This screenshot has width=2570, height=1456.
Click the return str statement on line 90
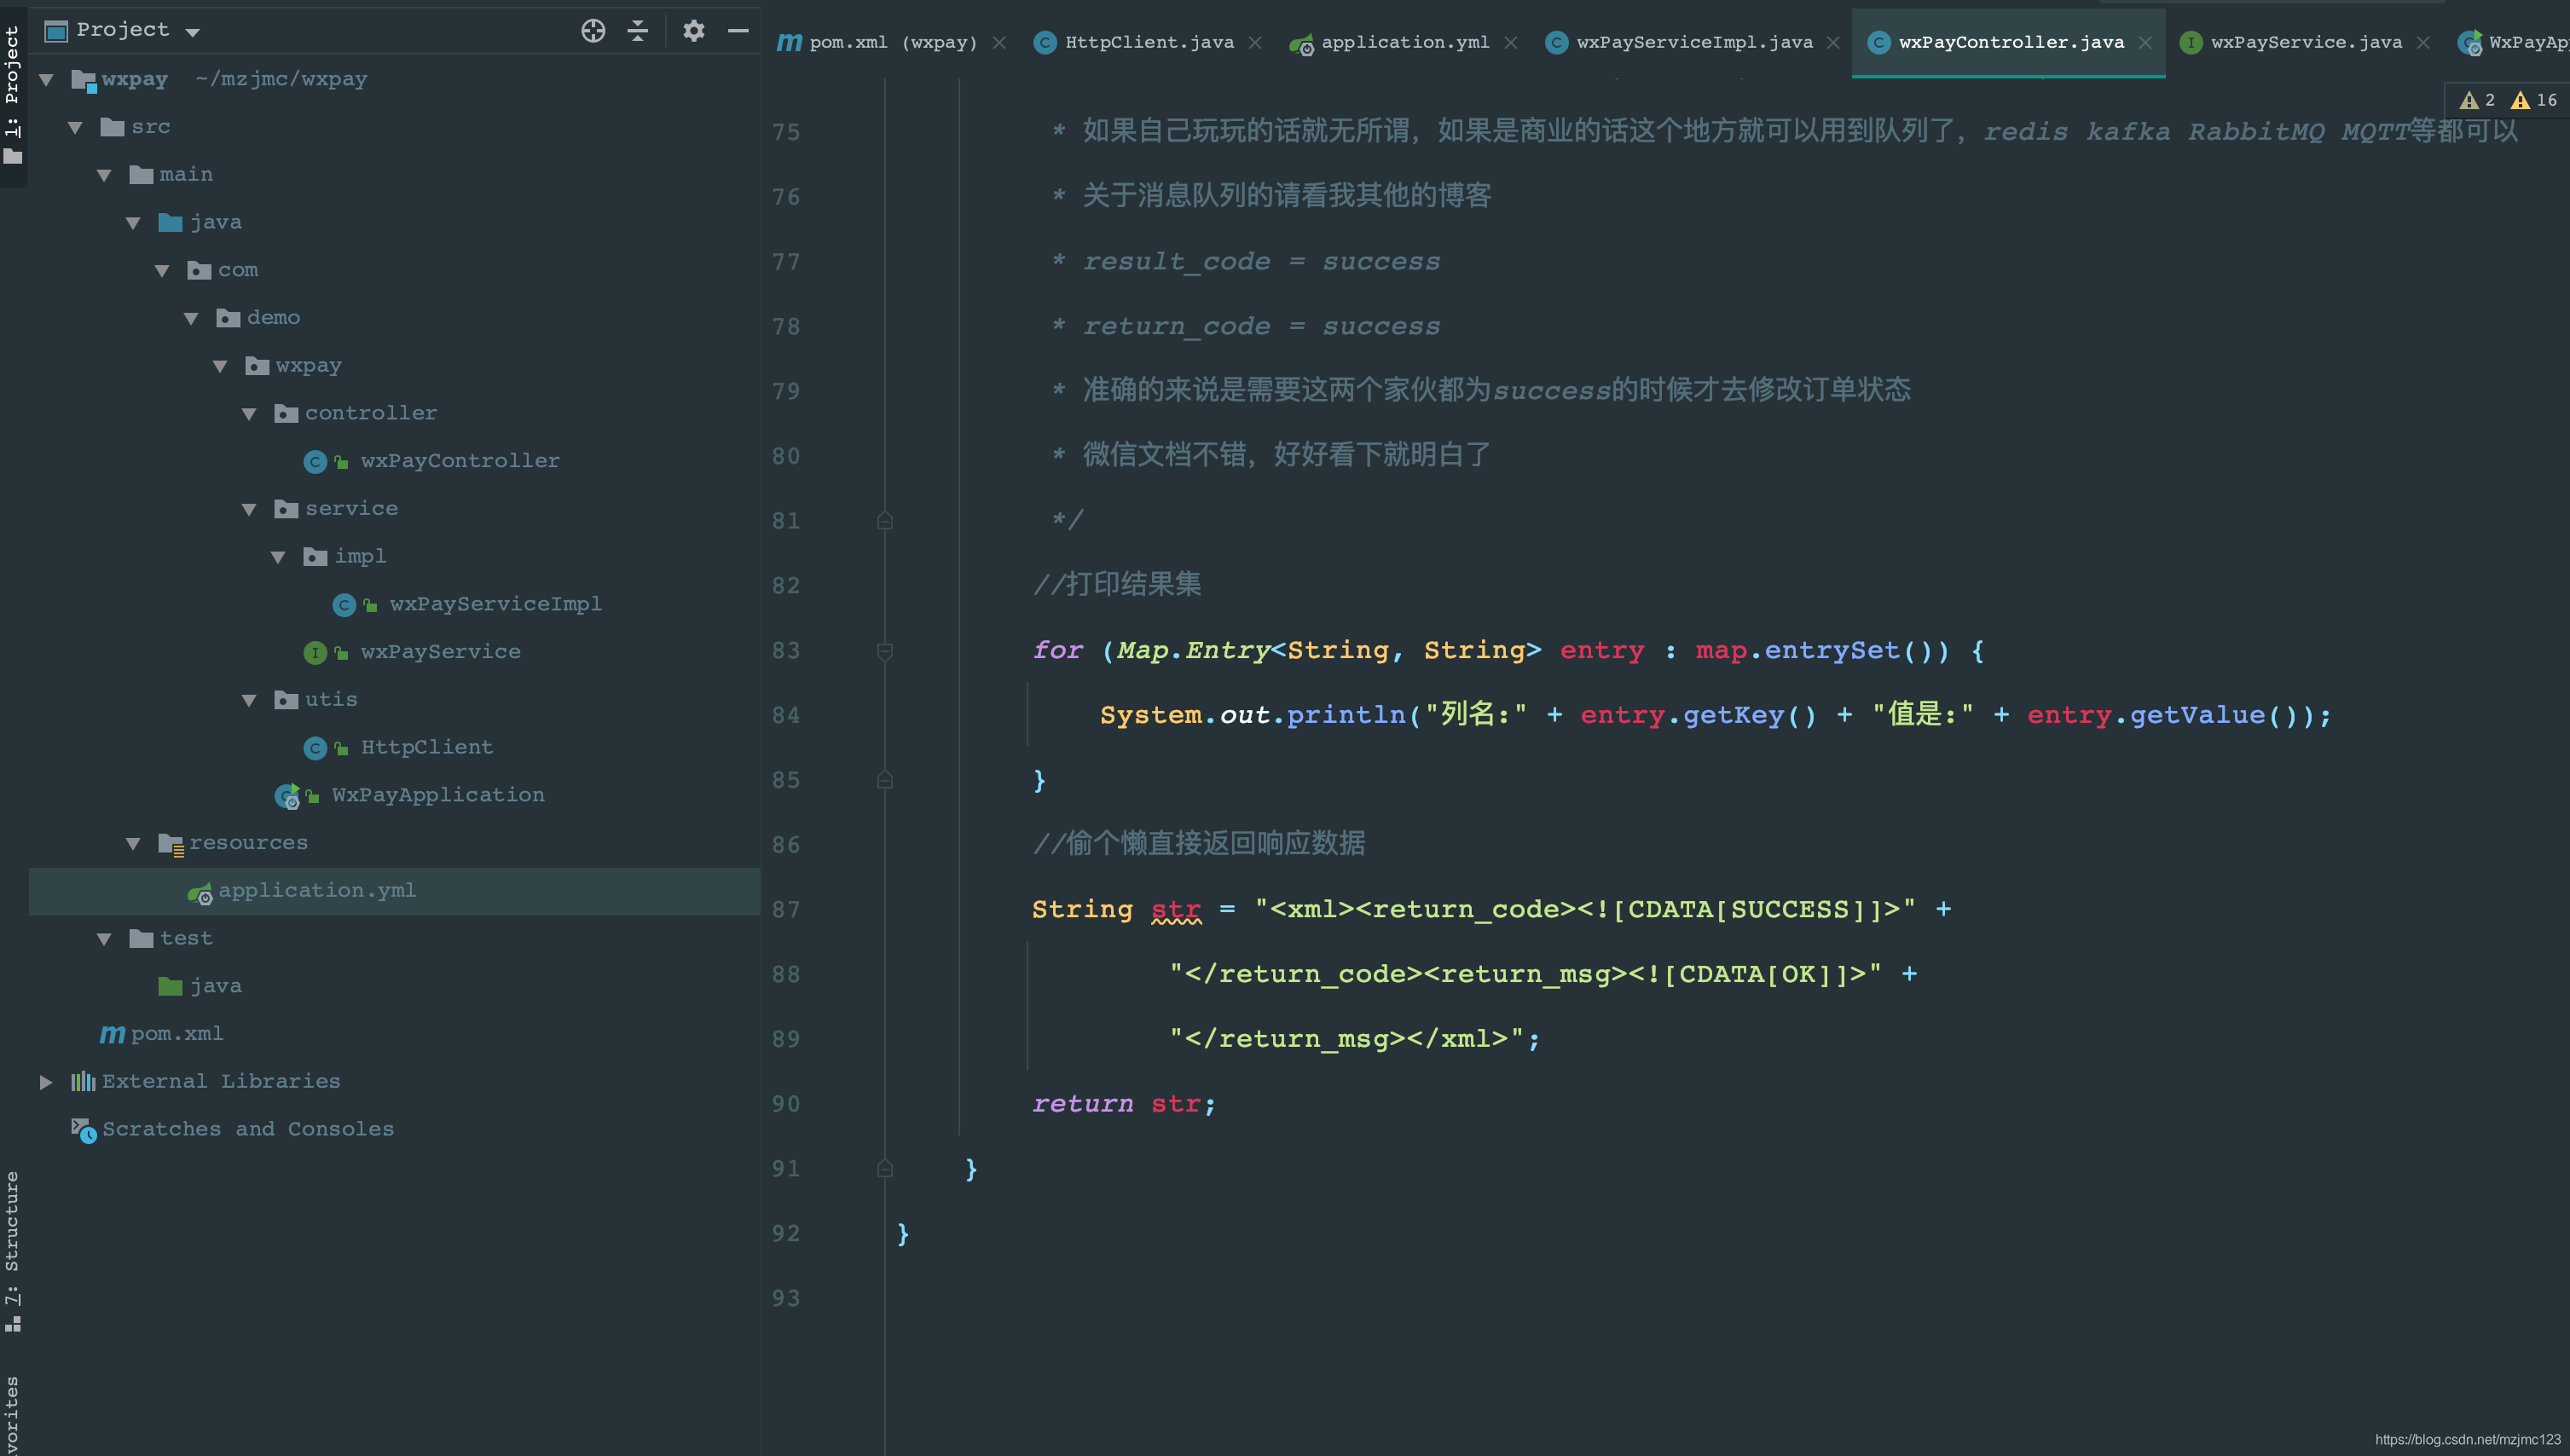click(1123, 1104)
